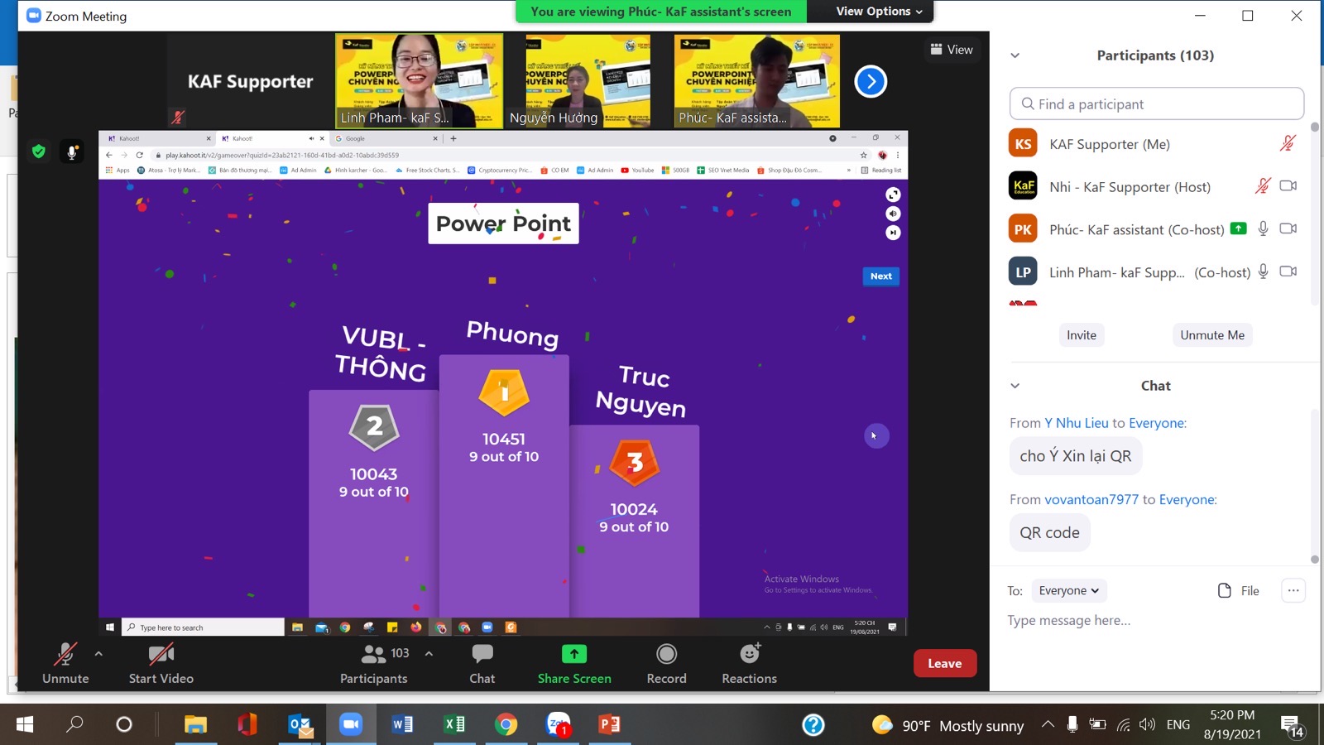1324x745 pixels.
Task: Toggle Start Video camera icon
Action: (161, 654)
